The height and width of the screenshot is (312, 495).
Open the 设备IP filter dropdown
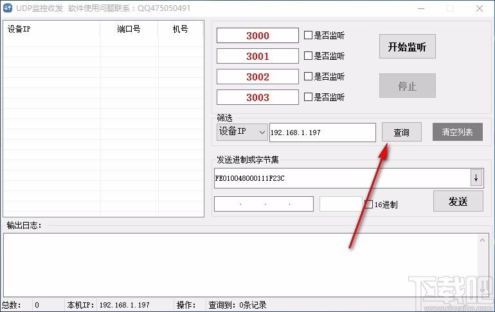click(242, 132)
